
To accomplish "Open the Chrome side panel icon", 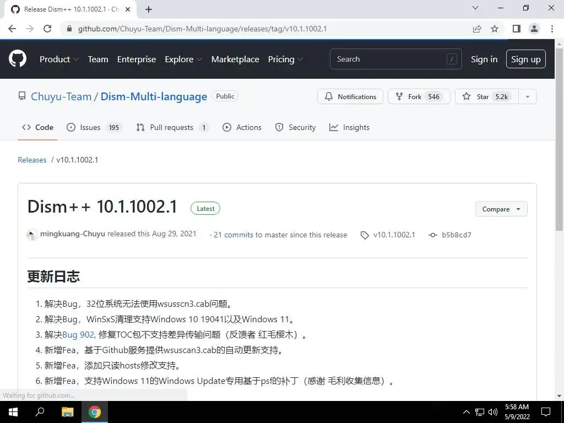I will [x=517, y=29].
